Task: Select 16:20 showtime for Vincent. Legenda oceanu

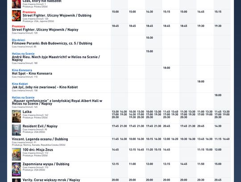Action: [175, 139]
